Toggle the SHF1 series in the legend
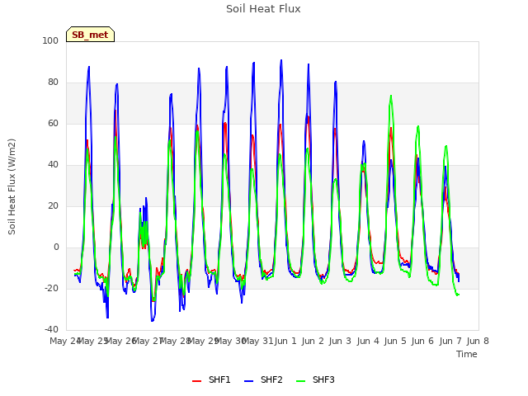The width and height of the screenshot is (528, 396). click(x=211, y=379)
